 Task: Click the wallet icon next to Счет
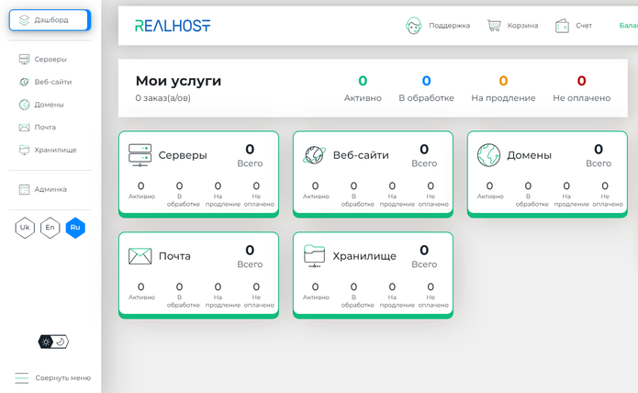562,26
